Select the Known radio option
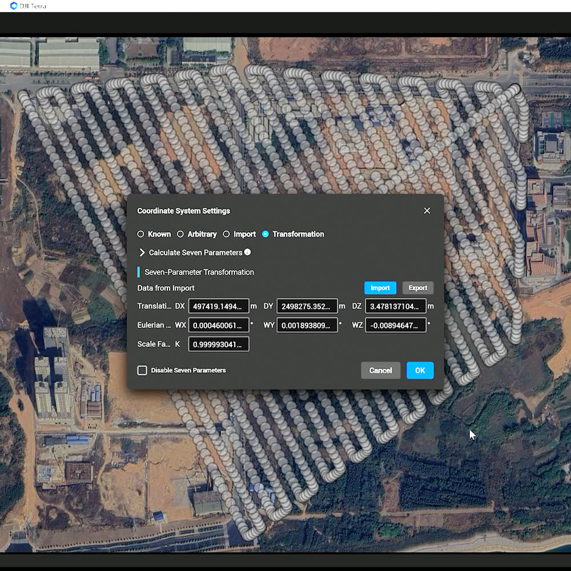 coord(140,234)
